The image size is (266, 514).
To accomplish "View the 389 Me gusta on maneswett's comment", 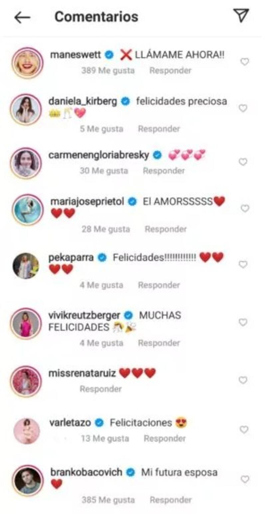I will pos(108,71).
